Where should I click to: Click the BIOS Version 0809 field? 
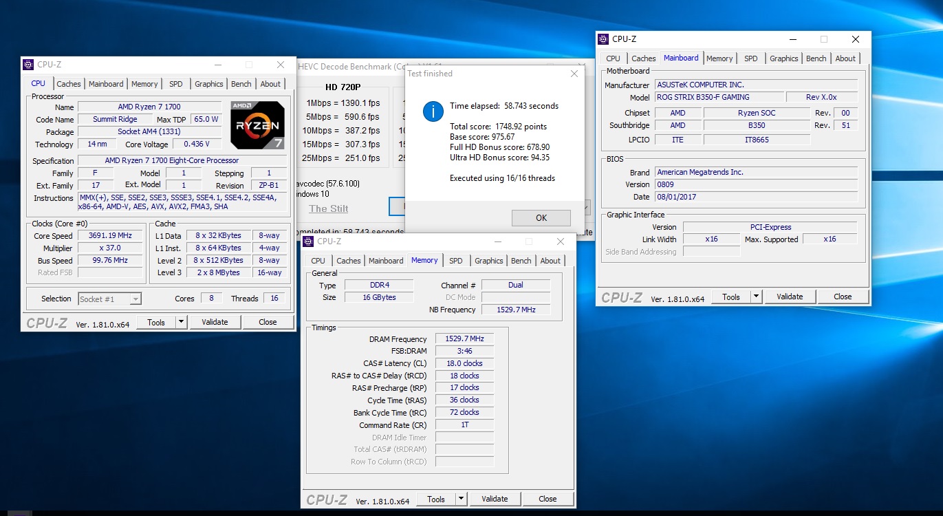click(756, 184)
